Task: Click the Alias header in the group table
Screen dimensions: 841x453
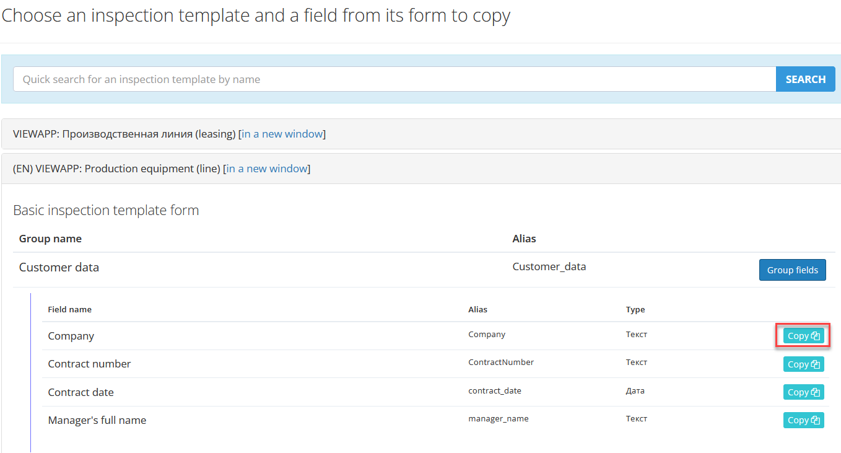Action: (x=525, y=239)
